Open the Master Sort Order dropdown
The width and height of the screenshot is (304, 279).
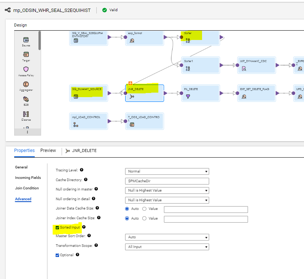(167, 237)
